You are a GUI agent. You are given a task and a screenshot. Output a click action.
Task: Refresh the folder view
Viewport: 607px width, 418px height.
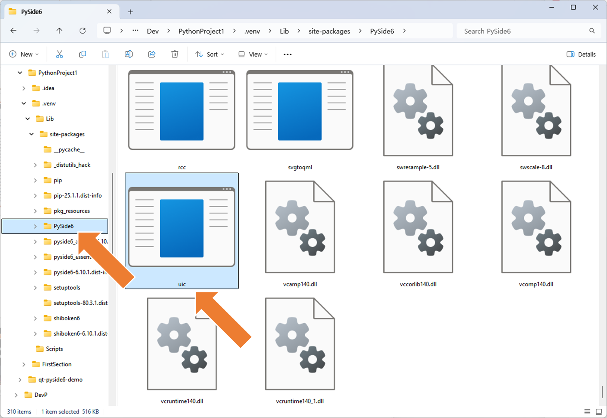coord(83,31)
